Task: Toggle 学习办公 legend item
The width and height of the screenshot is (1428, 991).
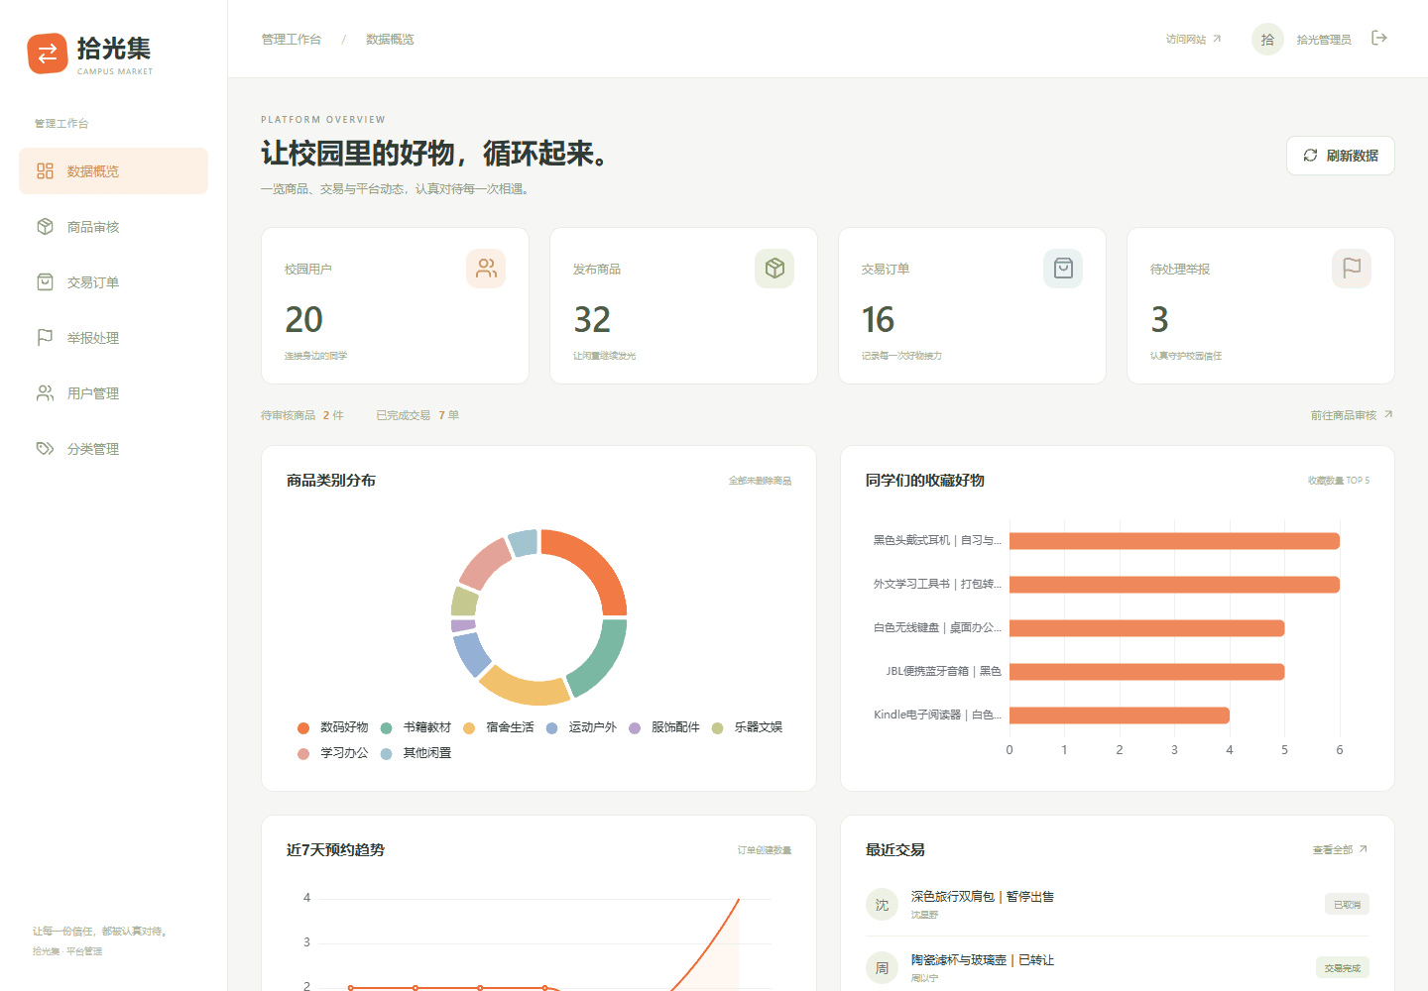Action: 332,753
